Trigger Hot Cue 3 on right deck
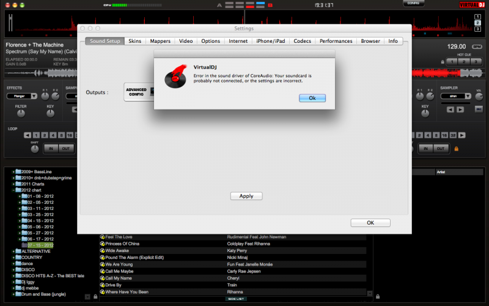The image size is (489, 306). [x=476, y=62]
